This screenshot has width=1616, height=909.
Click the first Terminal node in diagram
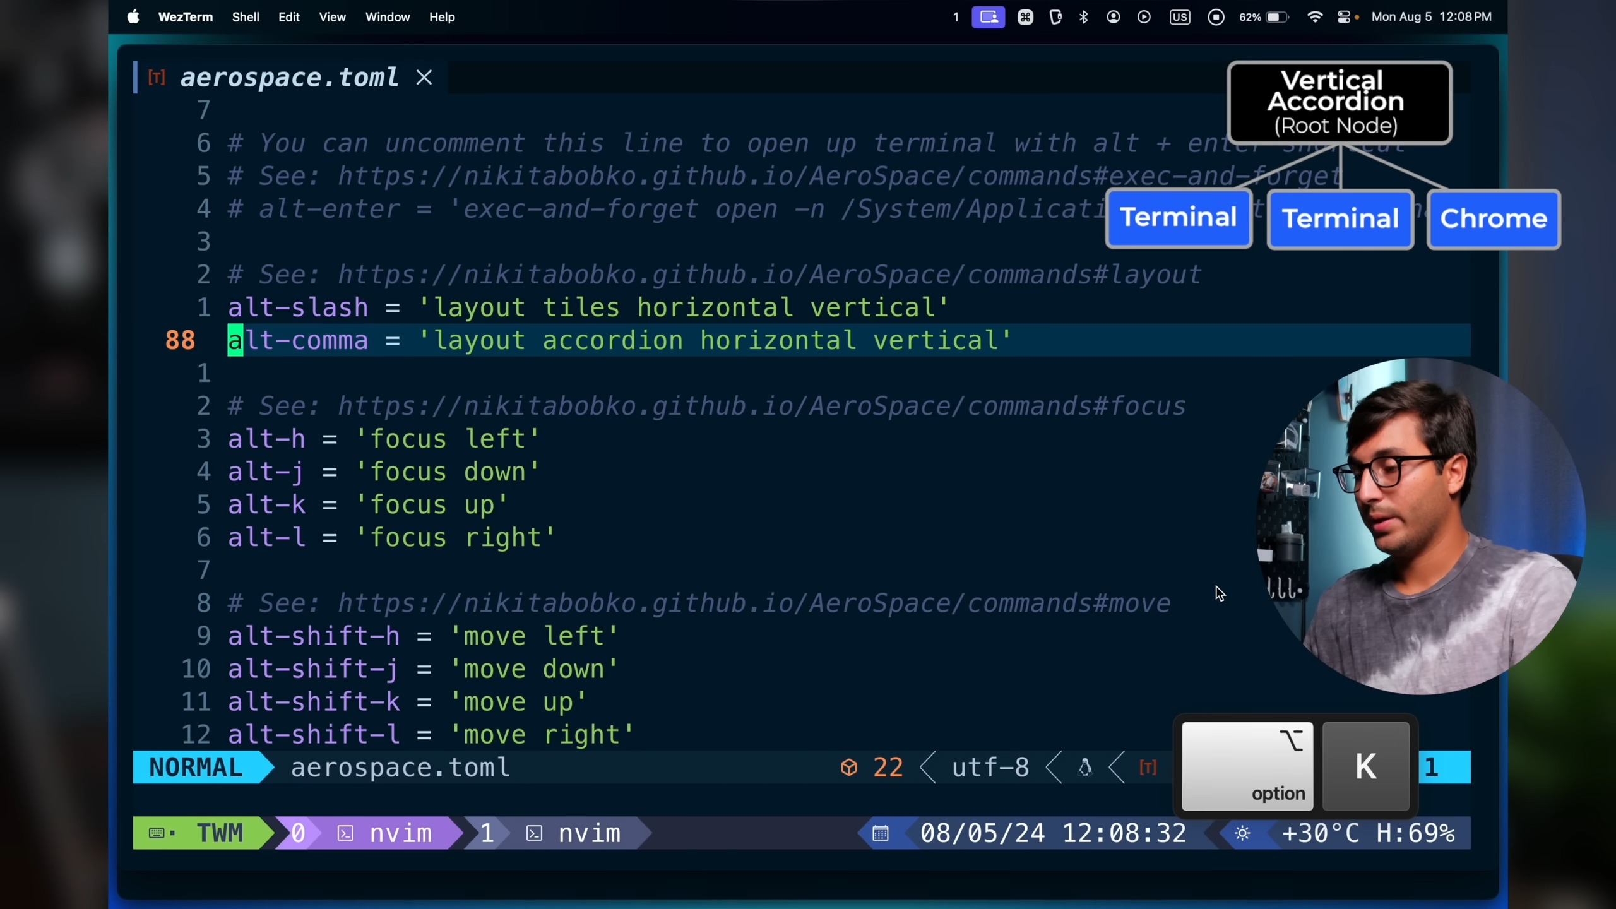[x=1178, y=218]
